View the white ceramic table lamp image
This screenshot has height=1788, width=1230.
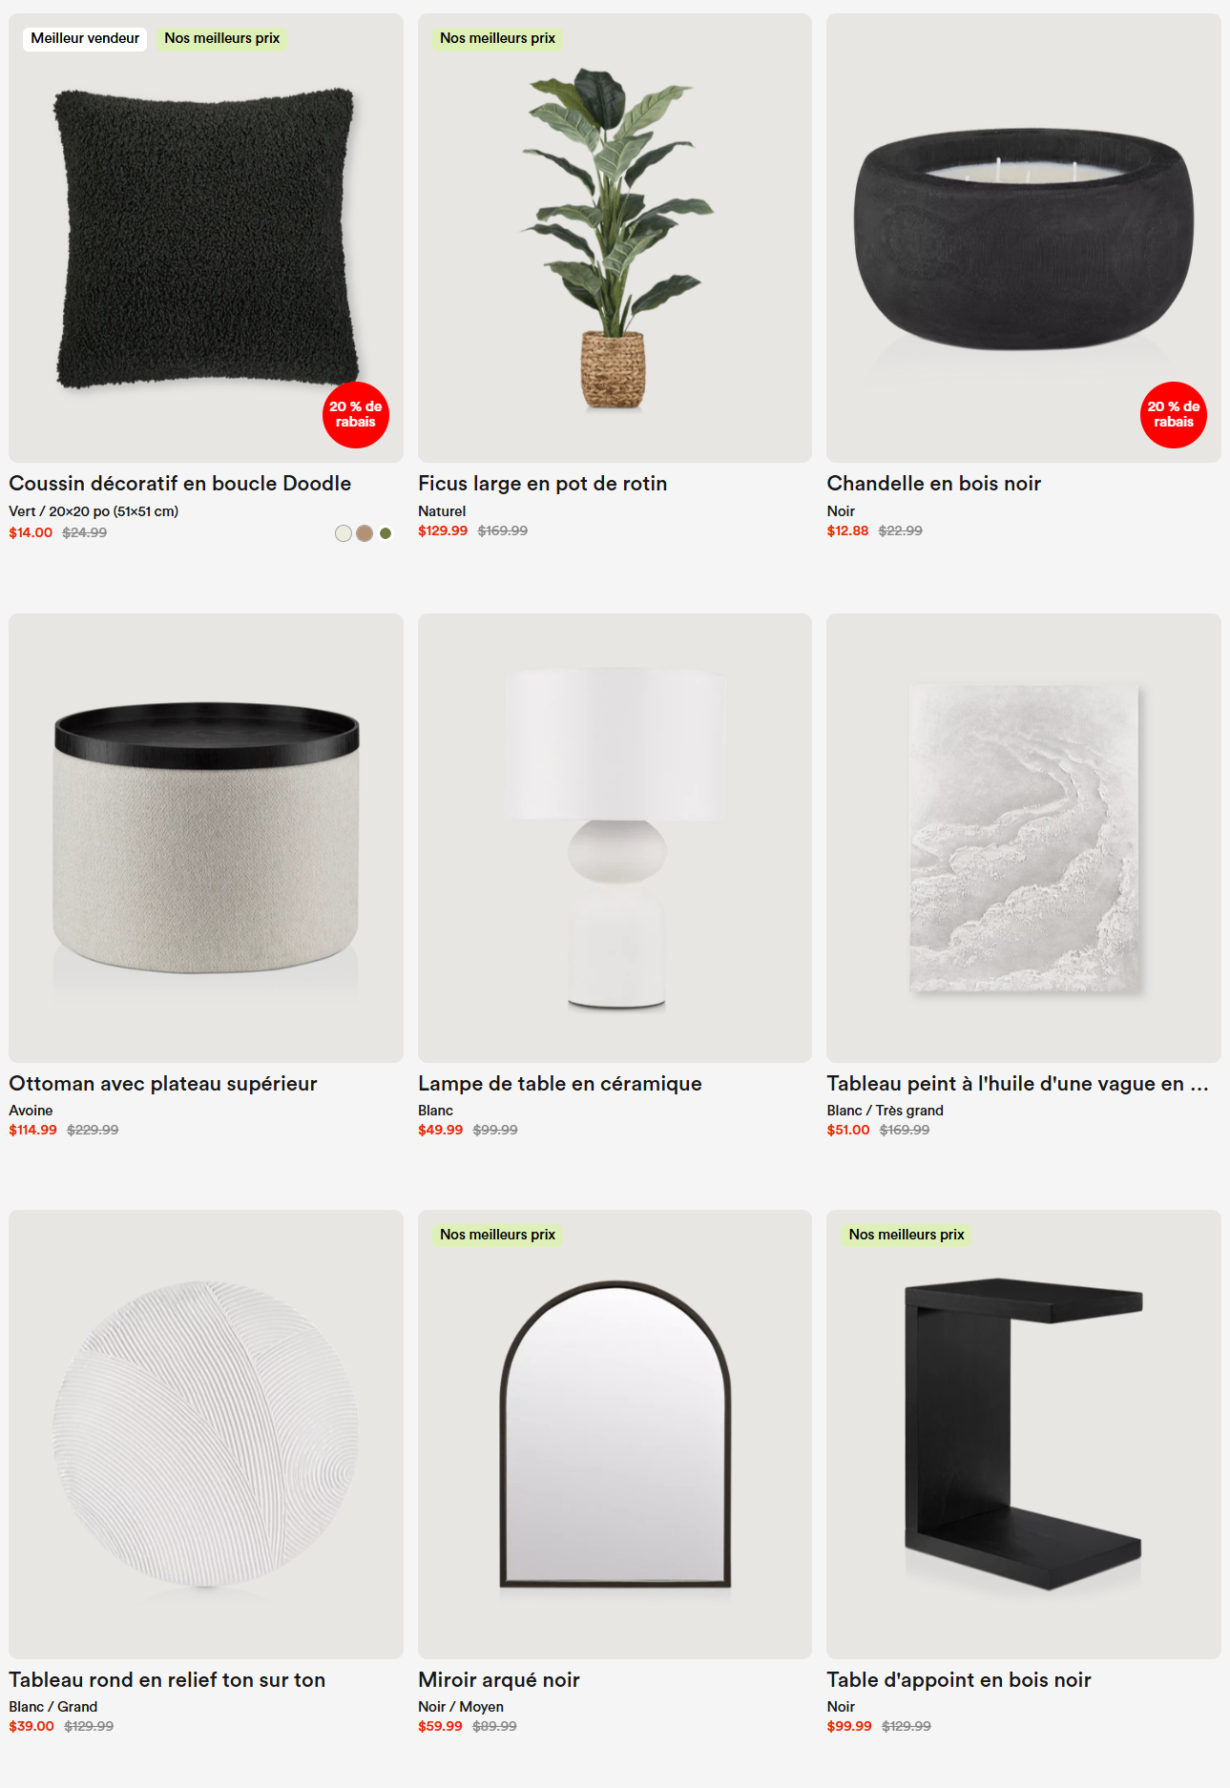[615, 838]
